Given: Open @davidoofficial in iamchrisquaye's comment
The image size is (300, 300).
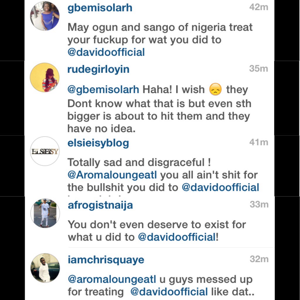Looking at the screenshot, I should [169, 292].
